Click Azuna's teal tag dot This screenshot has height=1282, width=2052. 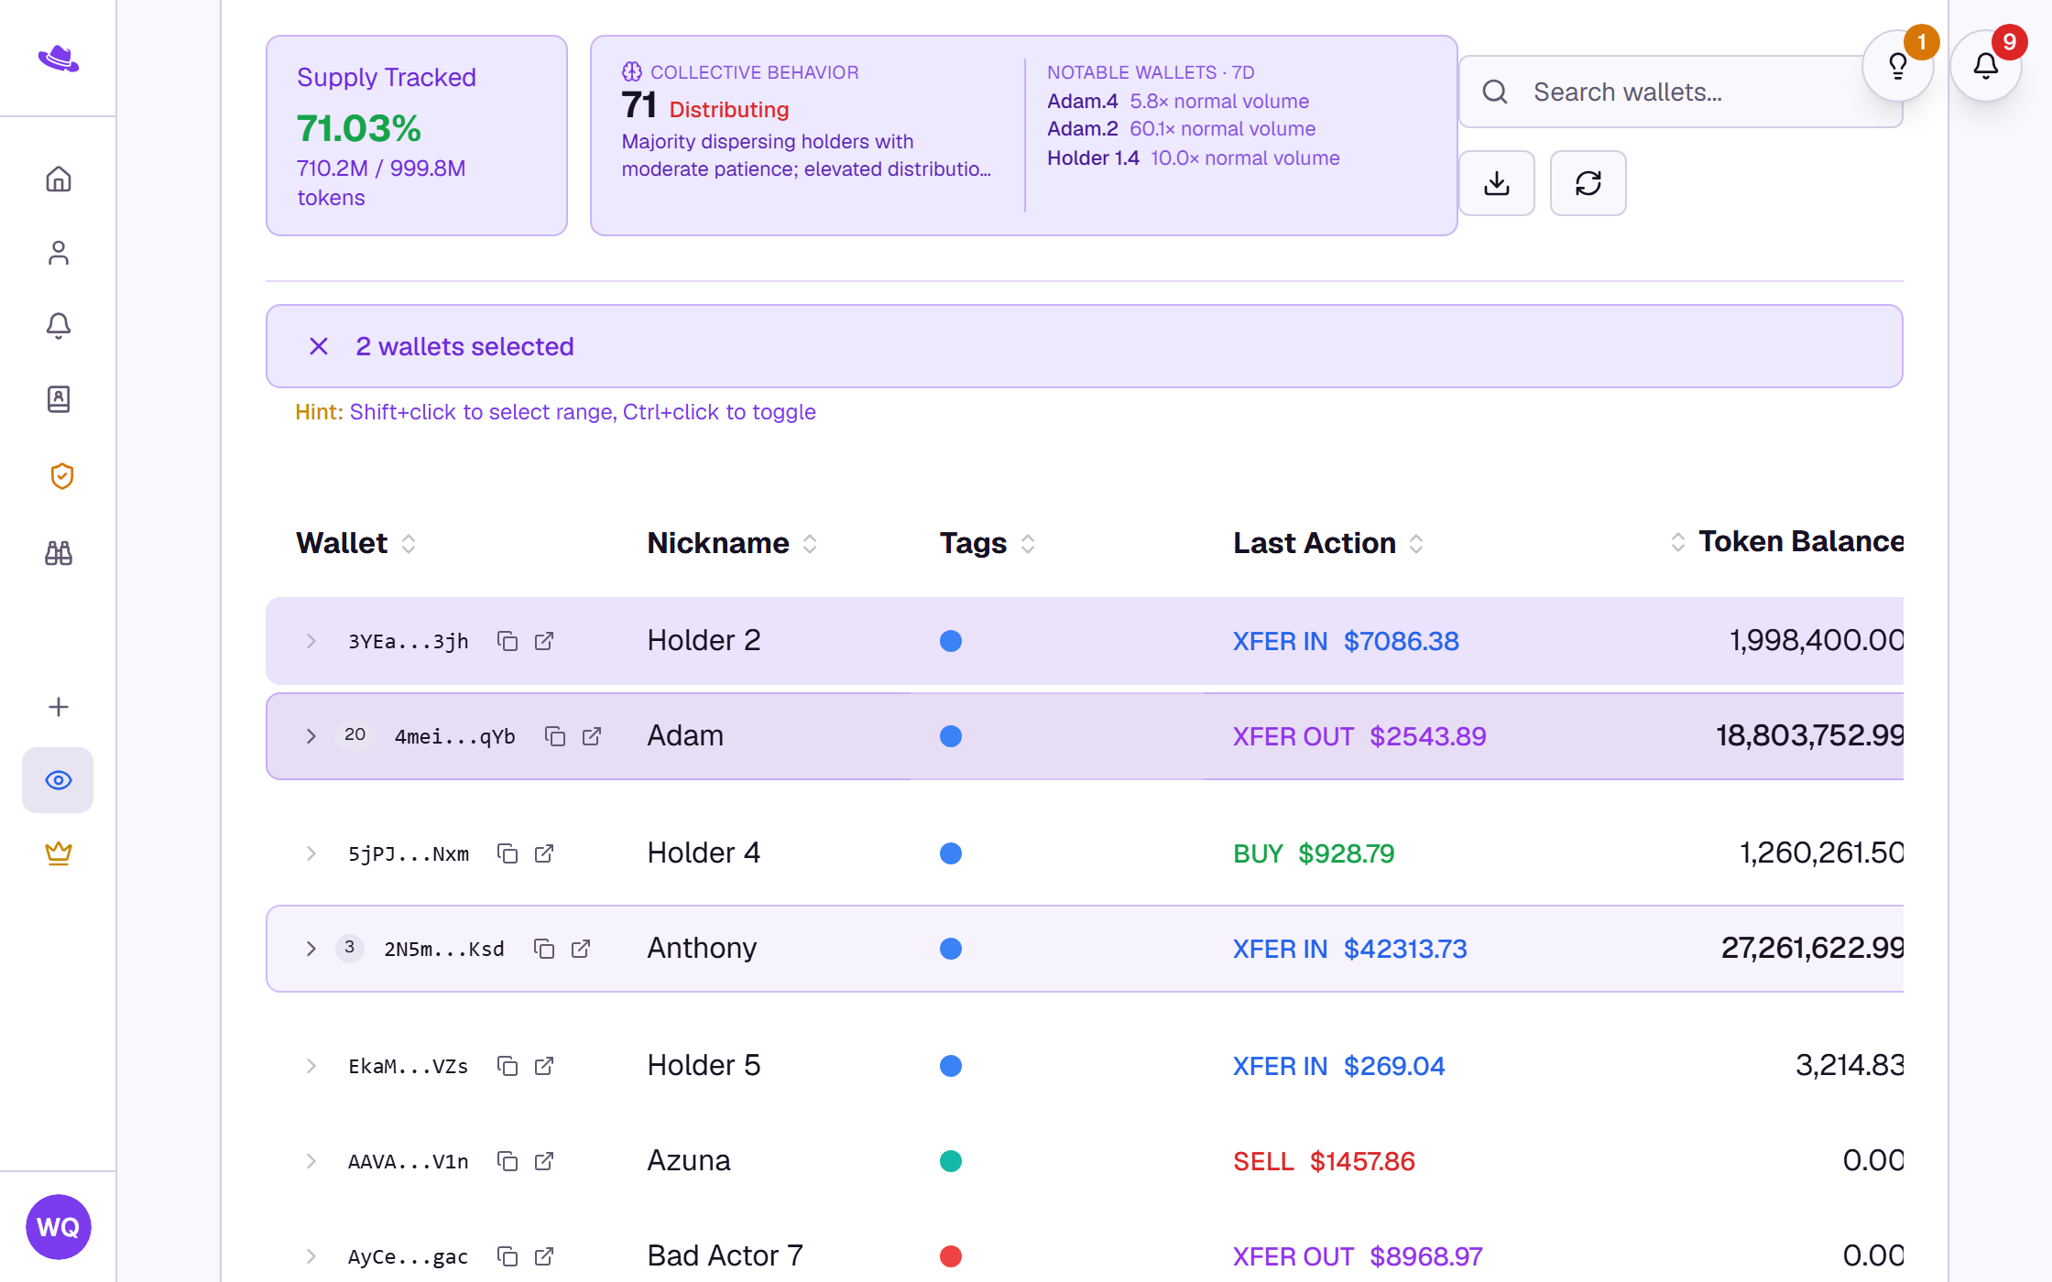(951, 1161)
